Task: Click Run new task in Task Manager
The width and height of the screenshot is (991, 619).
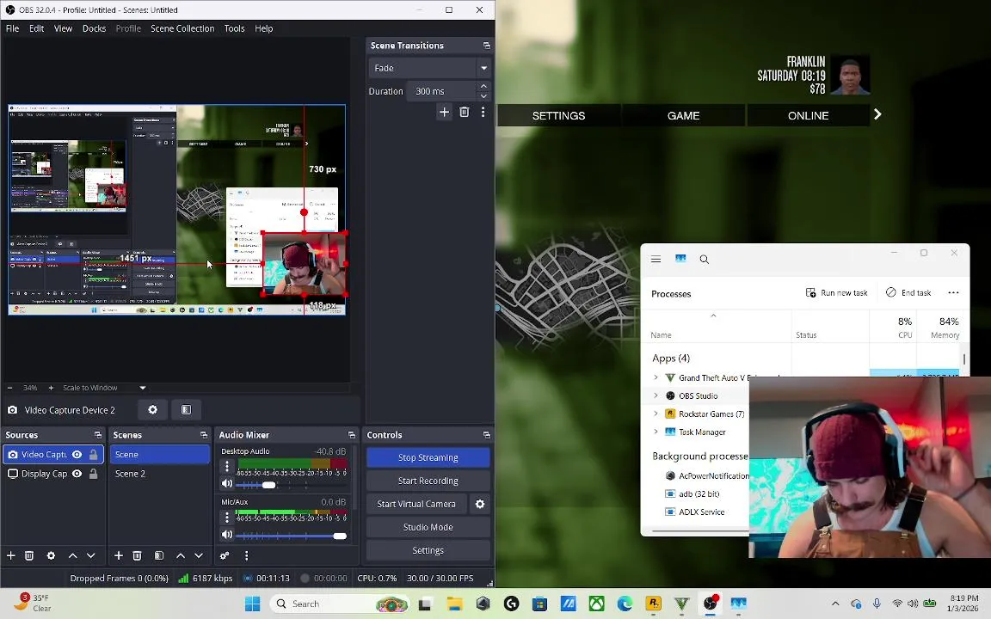Action: coord(836,292)
